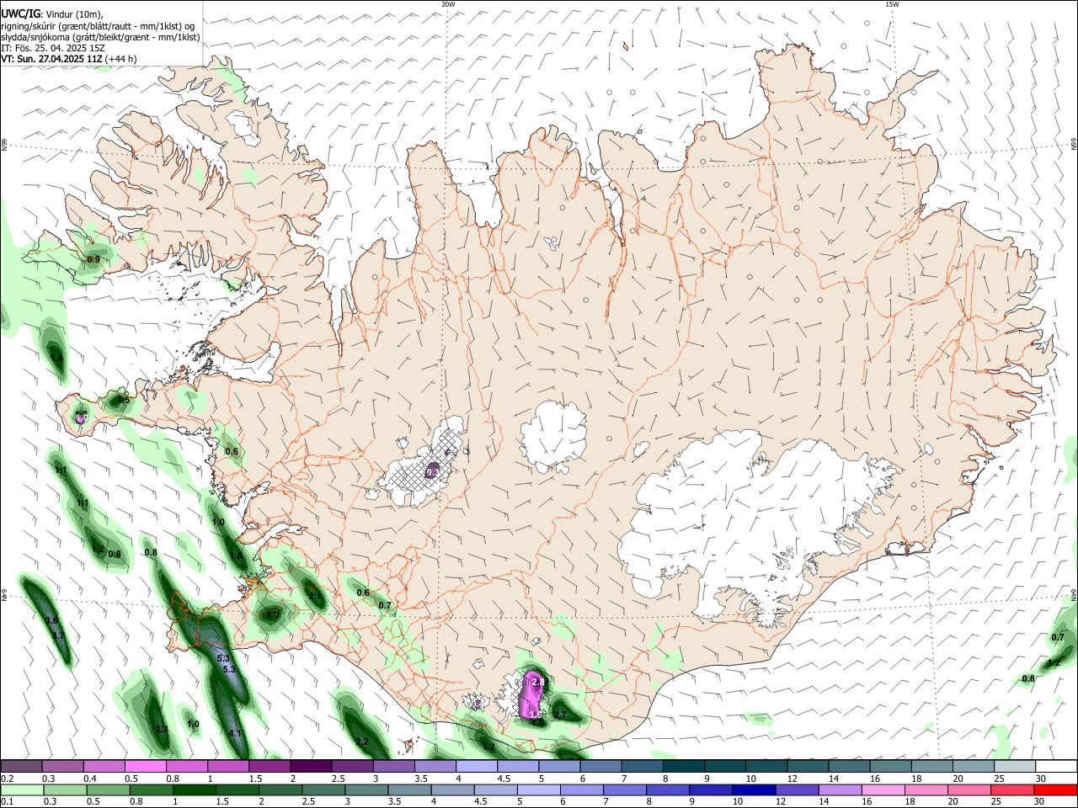
Task: Click the 0.9 precipitation value in Westfjords
Action: pyautogui.click(x=93, y=259)
